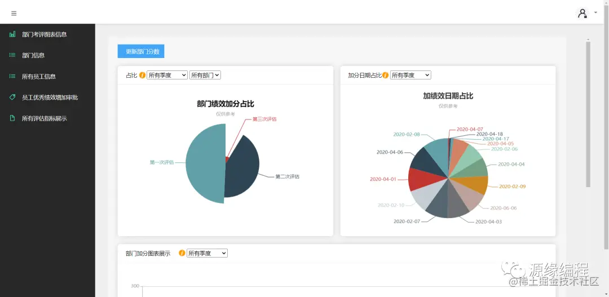Click the 2020-04-05 date label
This screenshot has height=297, width=609.
click(x=501, y=144)
